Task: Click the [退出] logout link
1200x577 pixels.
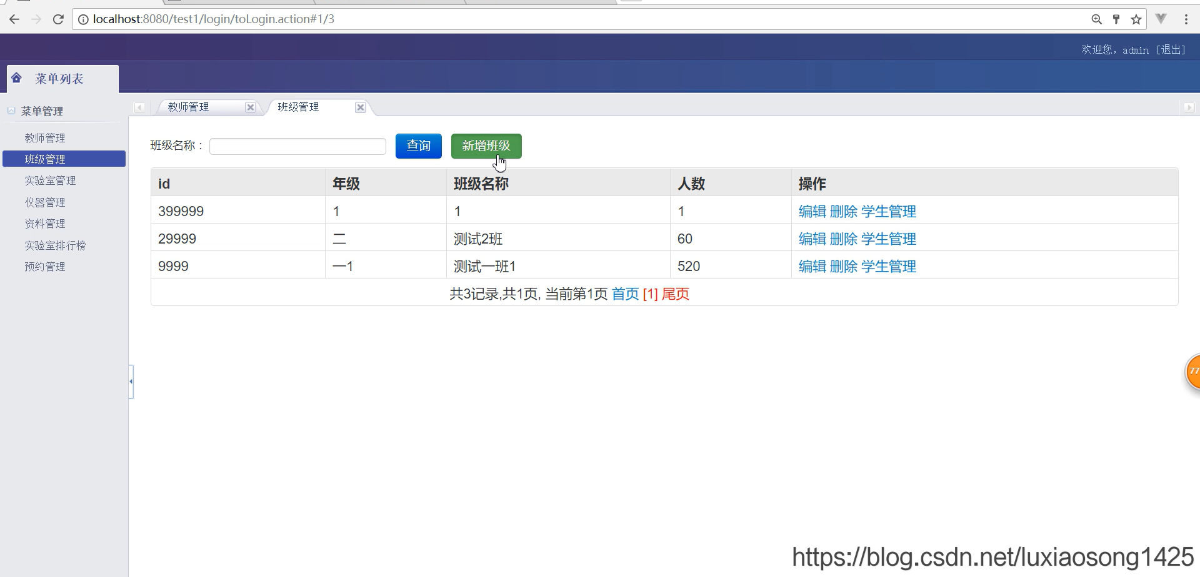Action: (x=1171, y=50)
